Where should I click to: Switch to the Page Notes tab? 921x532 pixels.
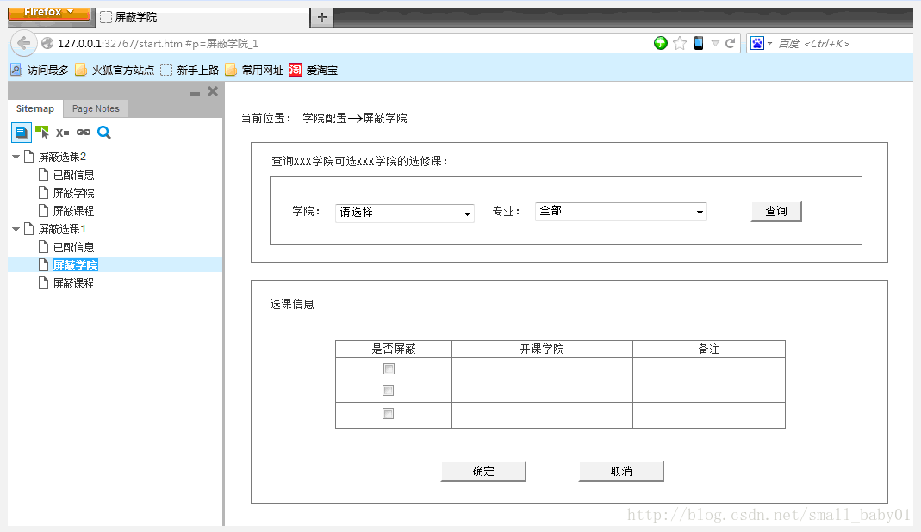(x=96, y=108)
